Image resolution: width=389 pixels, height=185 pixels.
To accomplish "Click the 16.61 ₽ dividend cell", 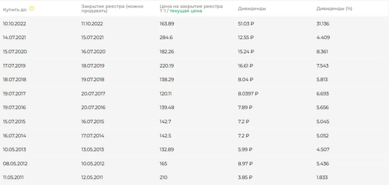I will pyautogui.click(x=245, y=66).
